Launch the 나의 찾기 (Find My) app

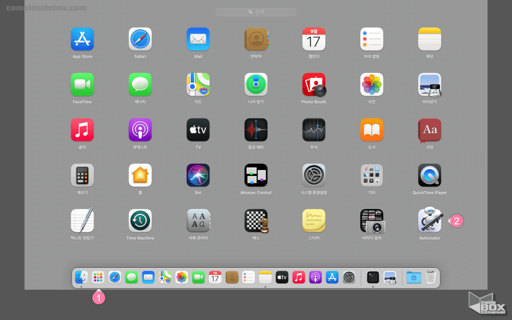(256, 85)
